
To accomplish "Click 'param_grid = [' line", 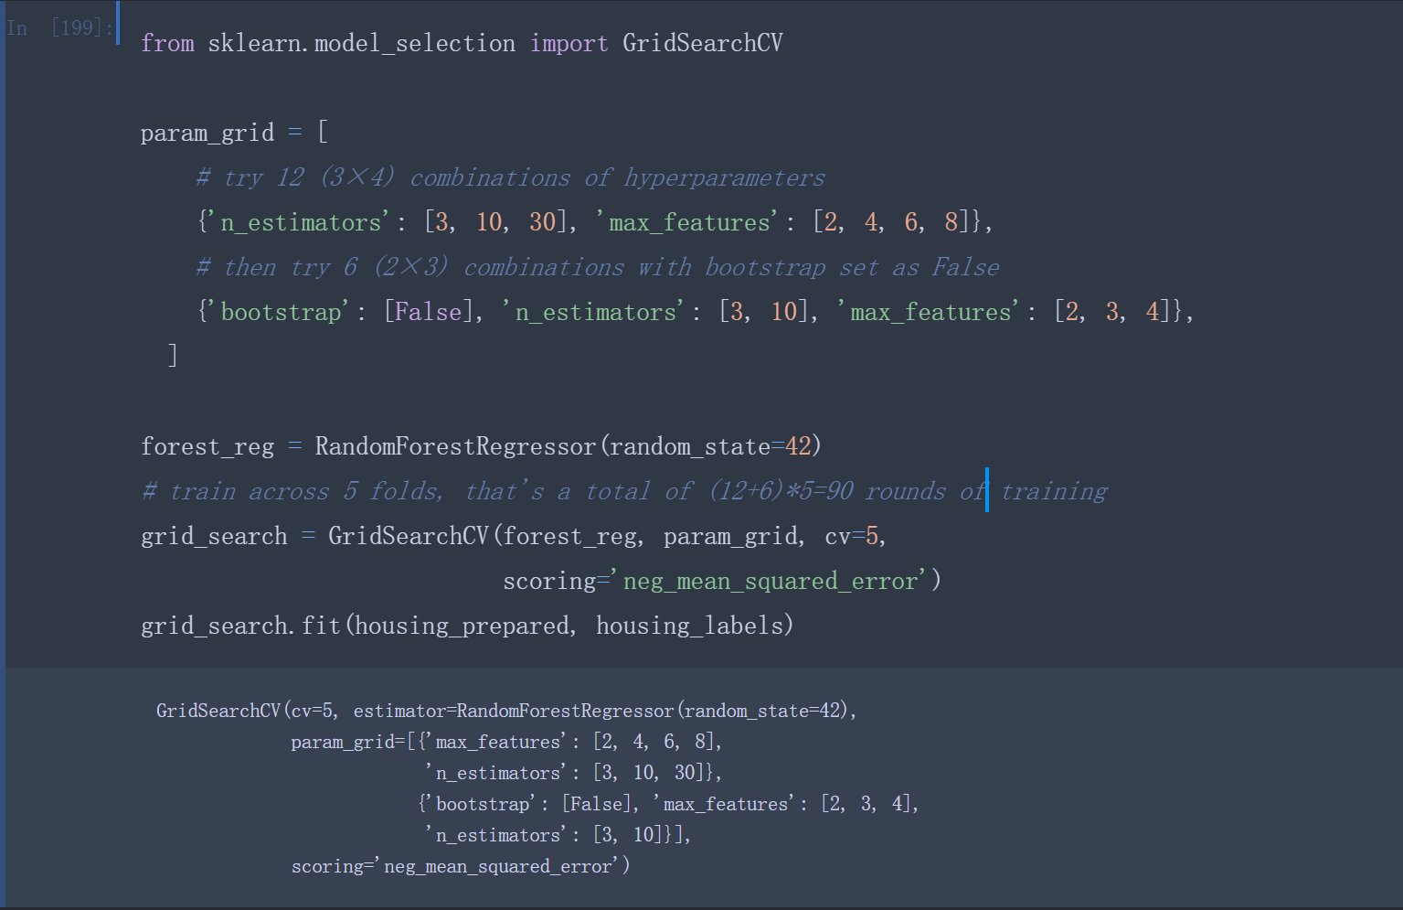I will click(234, 133).
